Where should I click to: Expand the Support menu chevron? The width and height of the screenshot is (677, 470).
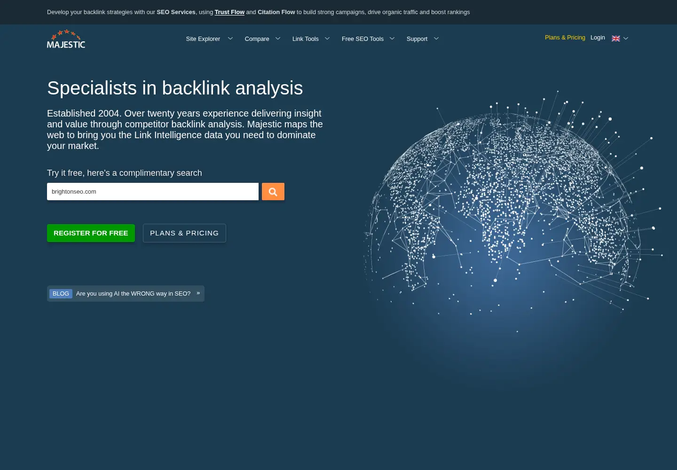(436, 39)
